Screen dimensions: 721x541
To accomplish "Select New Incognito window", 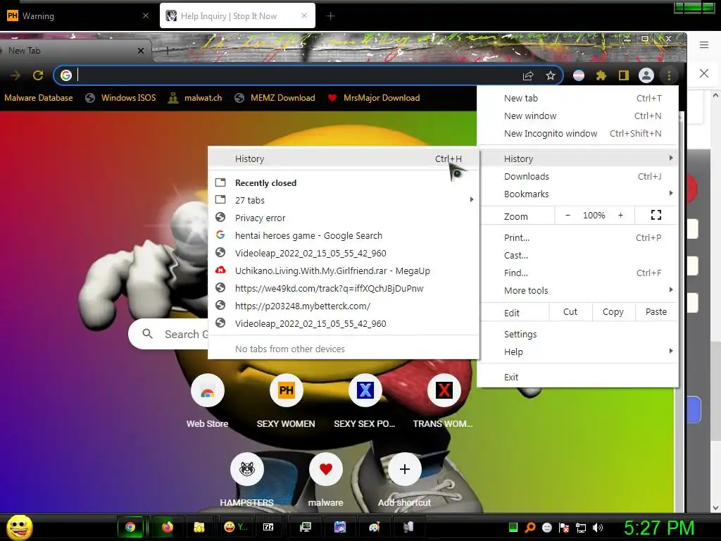I will (x=578, y=133).
